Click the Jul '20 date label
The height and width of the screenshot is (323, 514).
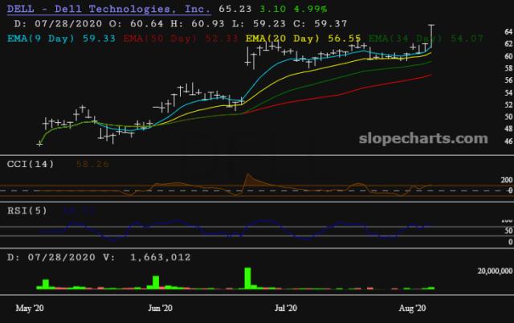pos(287,308)
